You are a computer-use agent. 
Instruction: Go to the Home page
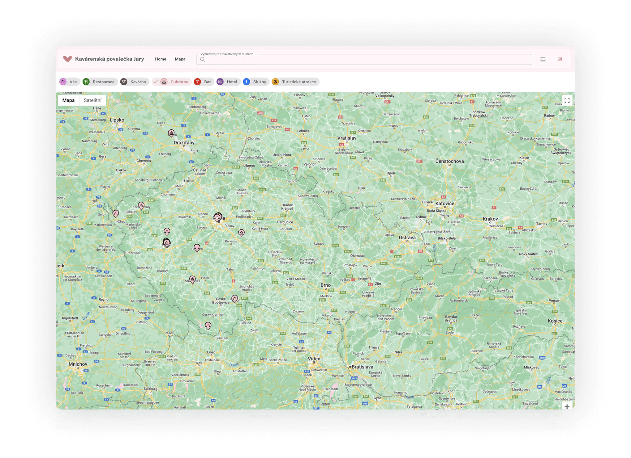161,59
